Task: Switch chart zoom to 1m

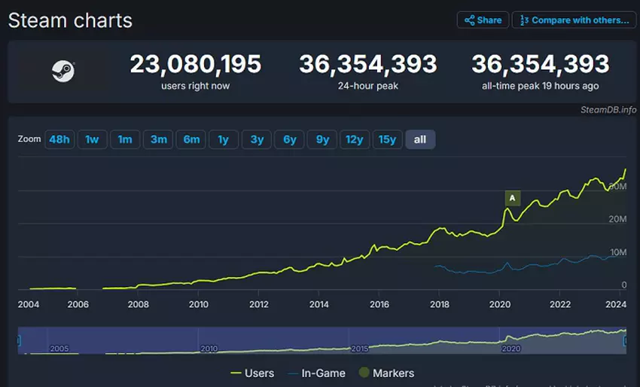Action: pyautogui.click(x=125, y=139)
